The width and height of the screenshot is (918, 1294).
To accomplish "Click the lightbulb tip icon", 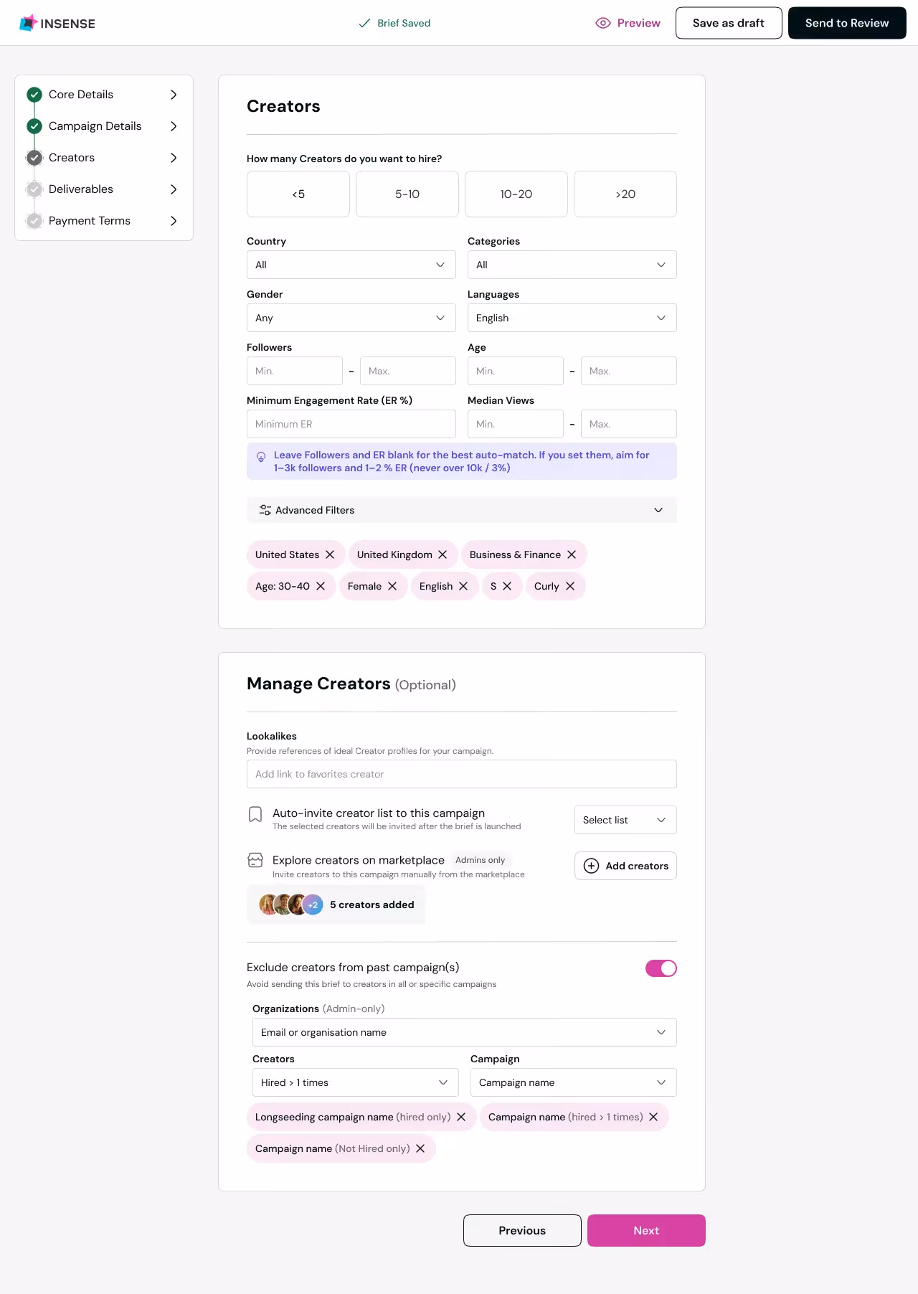I will click(x=261, y=456).
